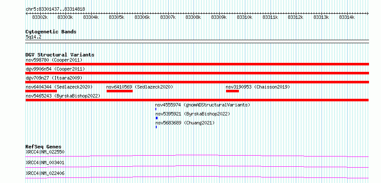
Task: Open nsv5395921 (ByrskaBishop2022) label
Action: (193, 114)
